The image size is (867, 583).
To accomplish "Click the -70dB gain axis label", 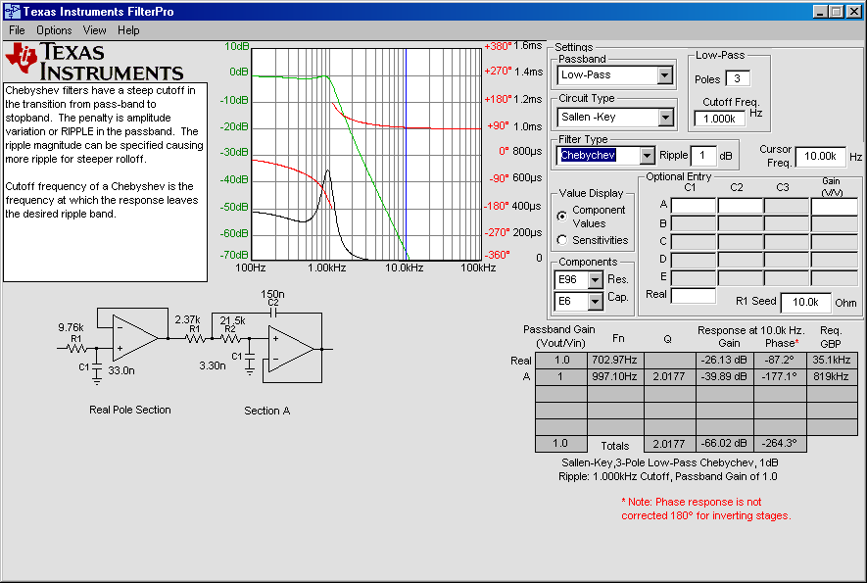I will click(234, 255).
